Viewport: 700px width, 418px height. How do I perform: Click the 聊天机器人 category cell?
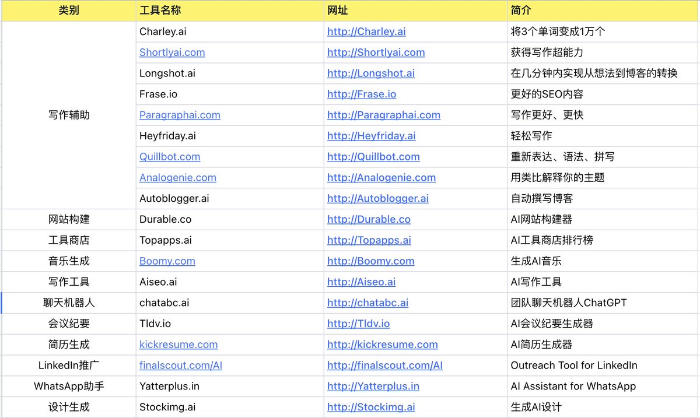[69, 303]
